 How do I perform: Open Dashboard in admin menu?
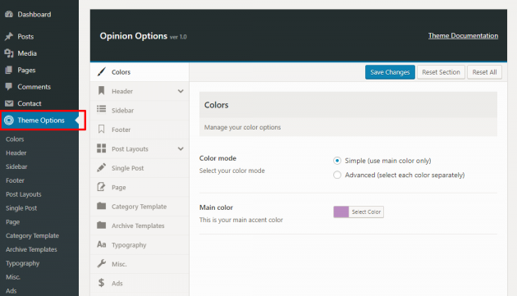coord(39,14)
